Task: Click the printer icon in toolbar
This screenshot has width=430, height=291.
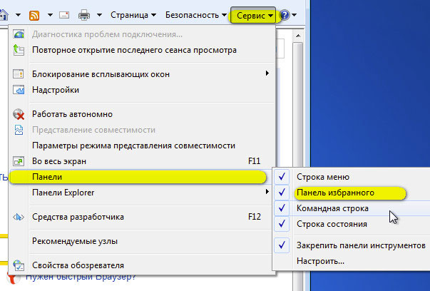Action: [x=84, y=14]
